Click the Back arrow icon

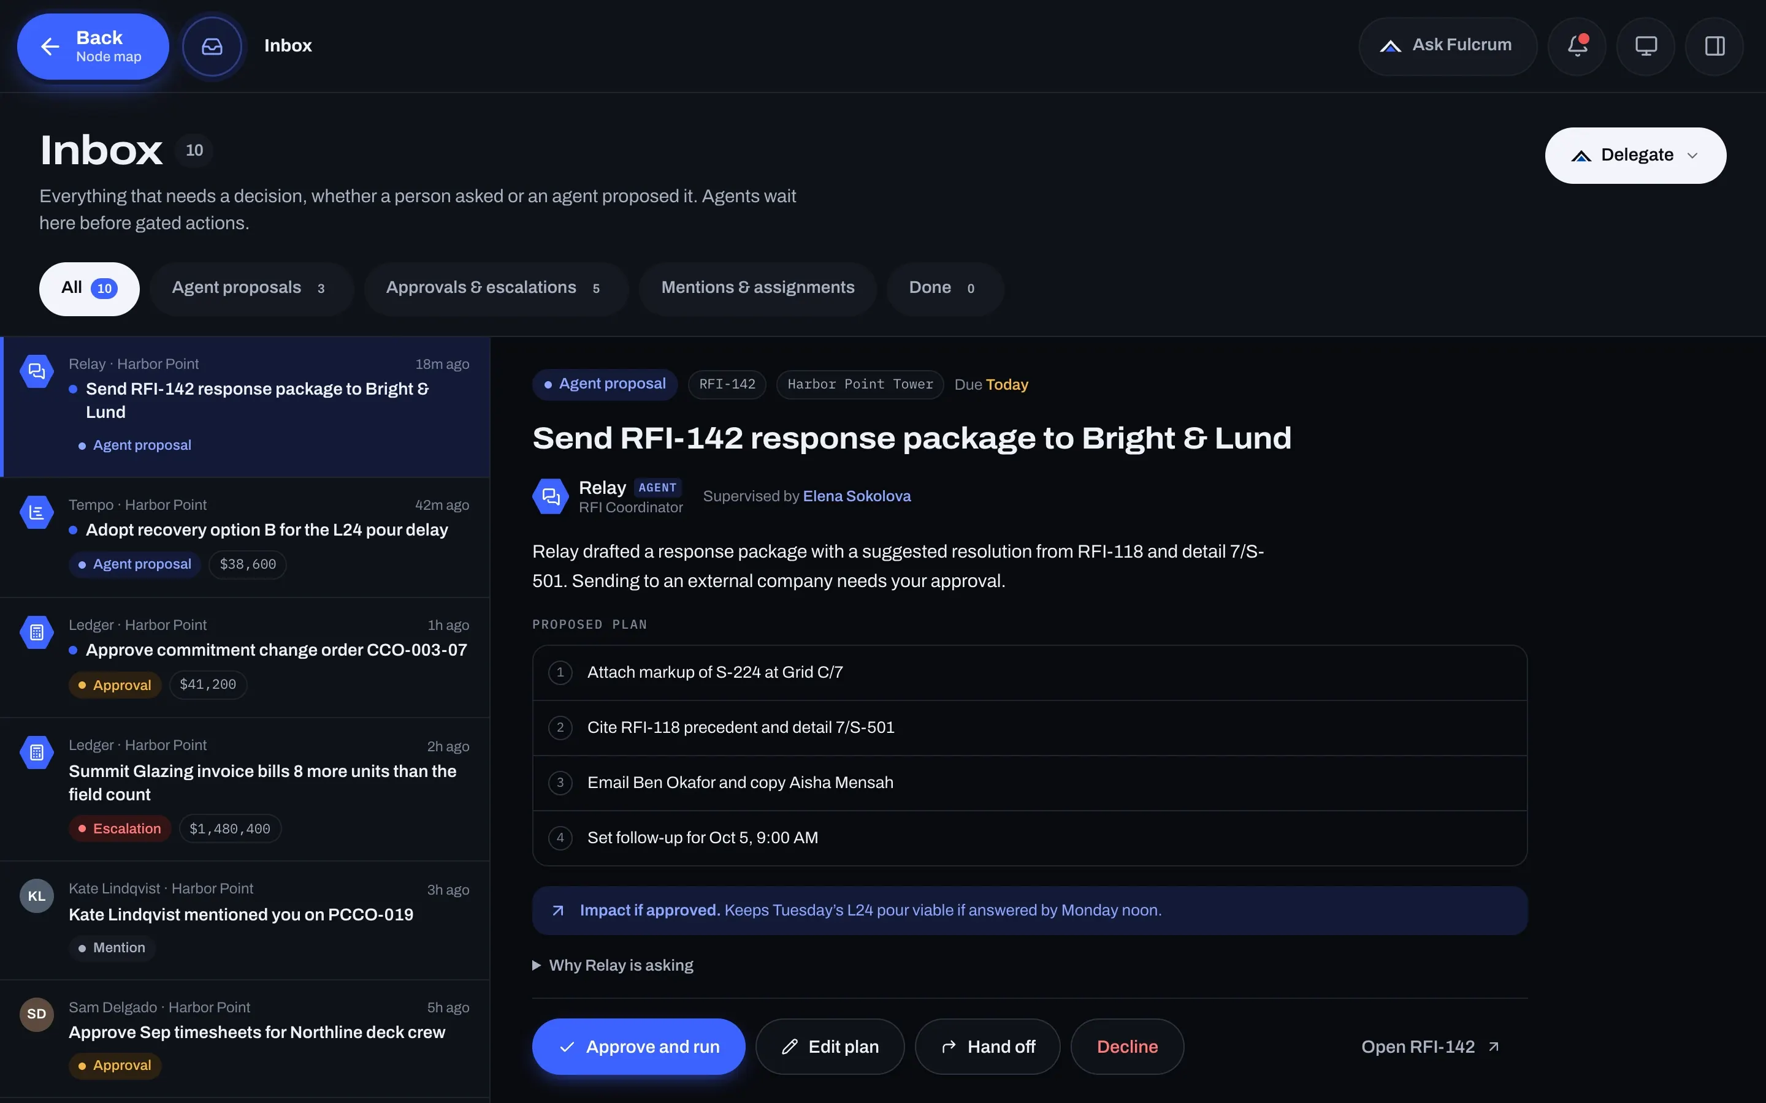pyautogui.click(x=50, y=47)
